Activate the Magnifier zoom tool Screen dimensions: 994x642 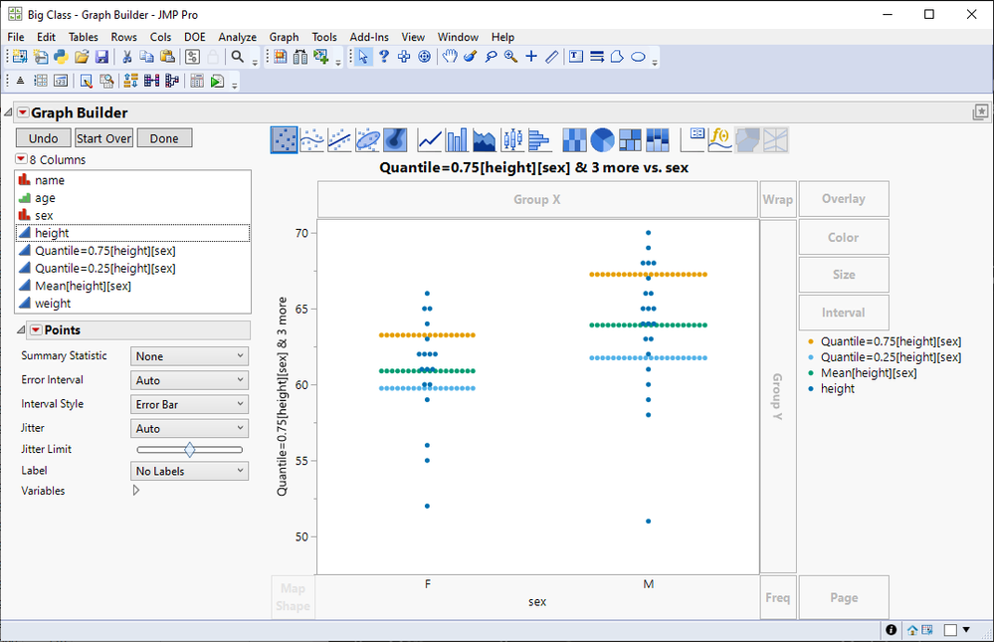[511, 57]
